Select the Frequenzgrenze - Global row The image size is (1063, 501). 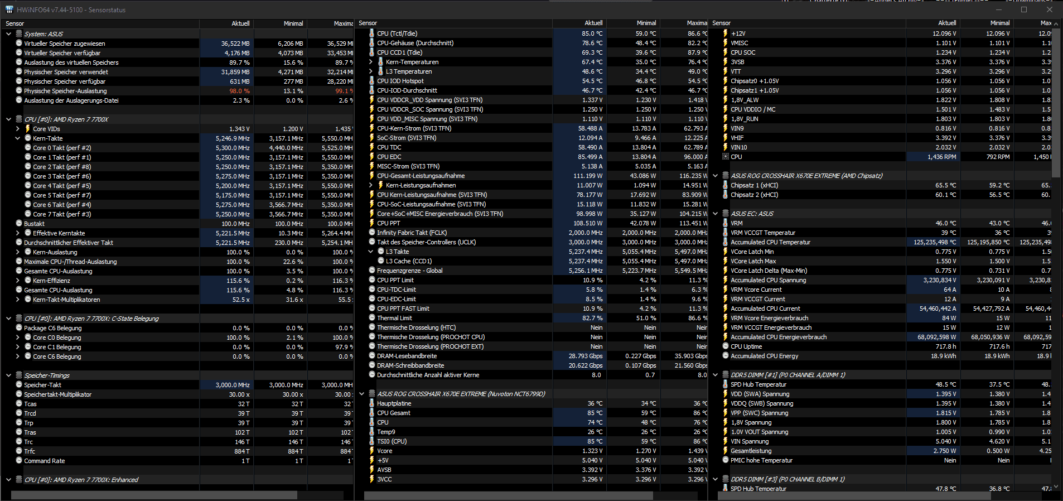(x=531, y=271)
